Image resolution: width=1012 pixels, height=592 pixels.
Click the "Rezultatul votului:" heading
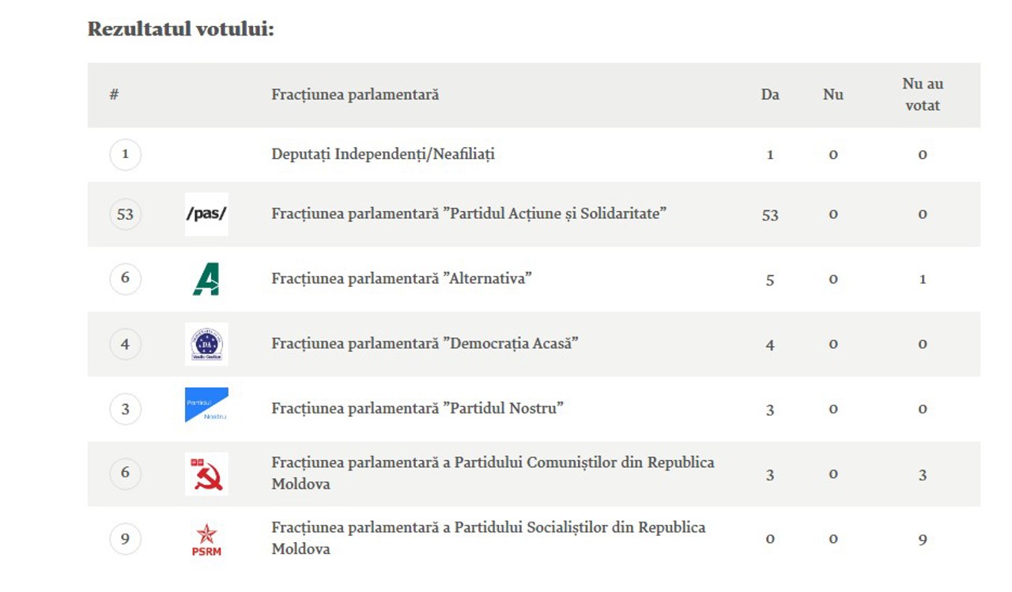(x=180, y=29)
